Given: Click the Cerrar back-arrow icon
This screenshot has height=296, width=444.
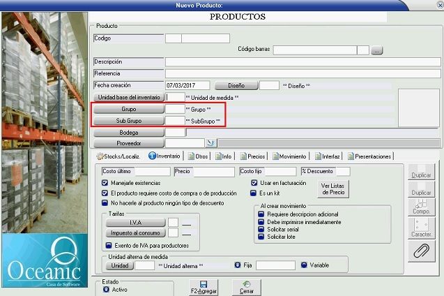Looking at the screenshot, I should [247, 283].
